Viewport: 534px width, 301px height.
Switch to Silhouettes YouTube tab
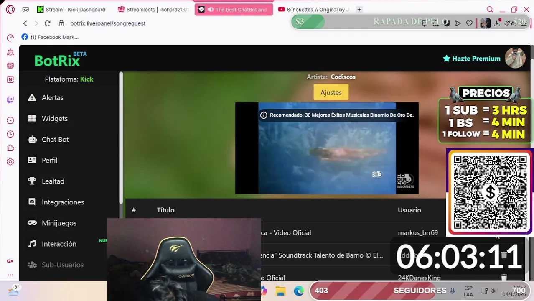coord(314,9)
